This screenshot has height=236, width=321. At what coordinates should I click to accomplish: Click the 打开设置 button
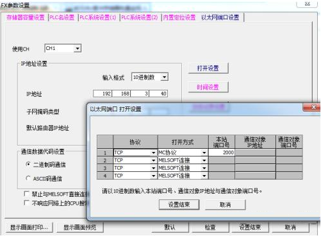coord(208,68)
